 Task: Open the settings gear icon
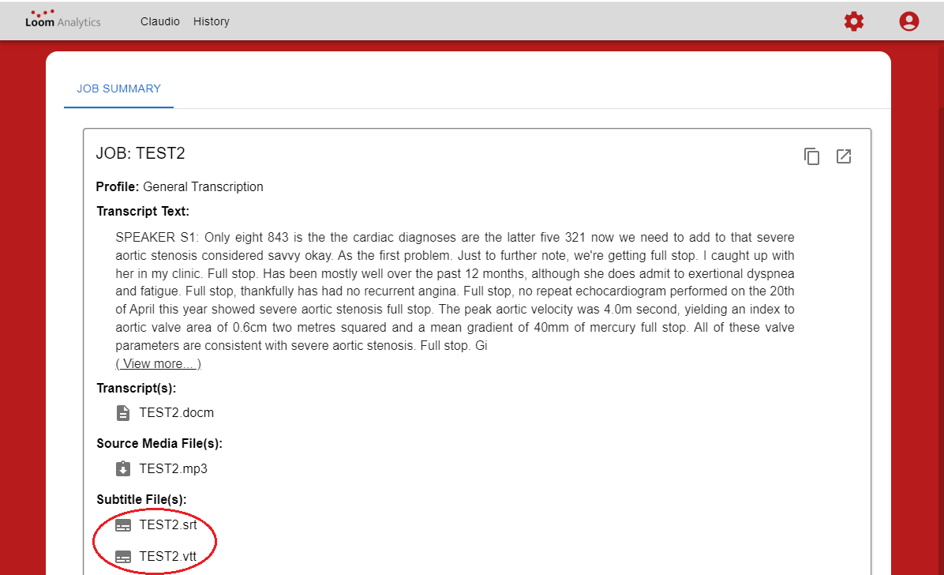click(853, 21)
